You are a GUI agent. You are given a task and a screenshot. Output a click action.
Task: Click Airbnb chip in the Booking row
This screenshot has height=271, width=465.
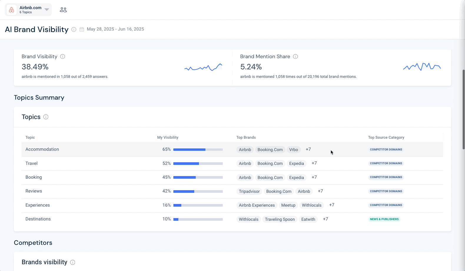click(245, 178)
